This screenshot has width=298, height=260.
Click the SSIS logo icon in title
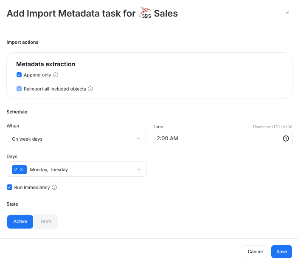145,14
